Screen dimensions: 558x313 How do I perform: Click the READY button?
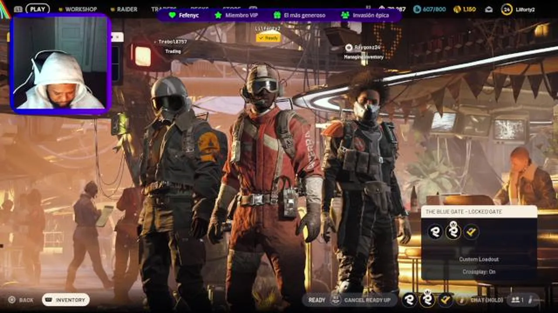click(317, 300)
